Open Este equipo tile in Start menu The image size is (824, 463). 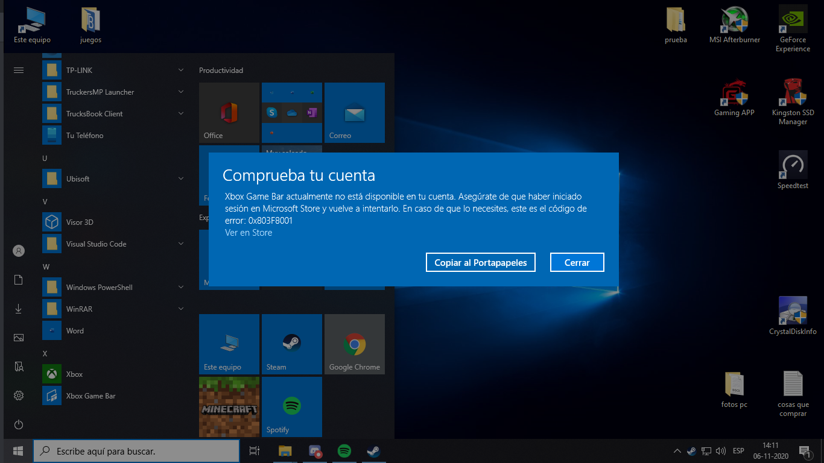click(x=229, y=344)
